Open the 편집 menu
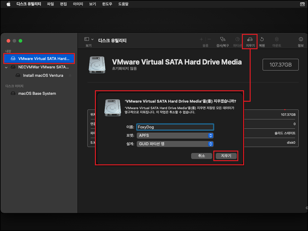Viewport: 308px width, 231px height. [x=63, y=4]
